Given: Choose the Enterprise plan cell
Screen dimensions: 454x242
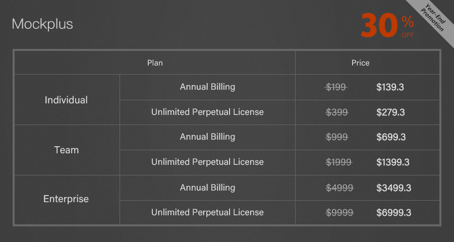Looking at the screenshot, I should tap(66, 199).
